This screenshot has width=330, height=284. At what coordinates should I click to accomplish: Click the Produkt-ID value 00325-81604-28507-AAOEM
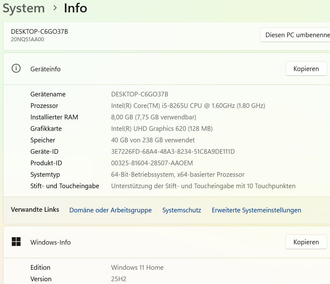click(x=152, y=163)
